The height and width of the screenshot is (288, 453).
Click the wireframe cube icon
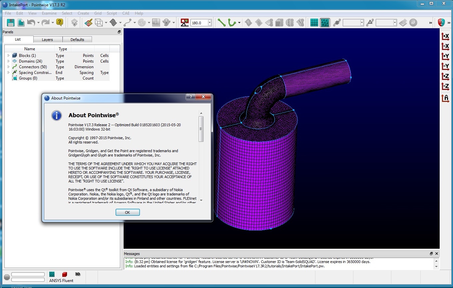coord(99,23)
